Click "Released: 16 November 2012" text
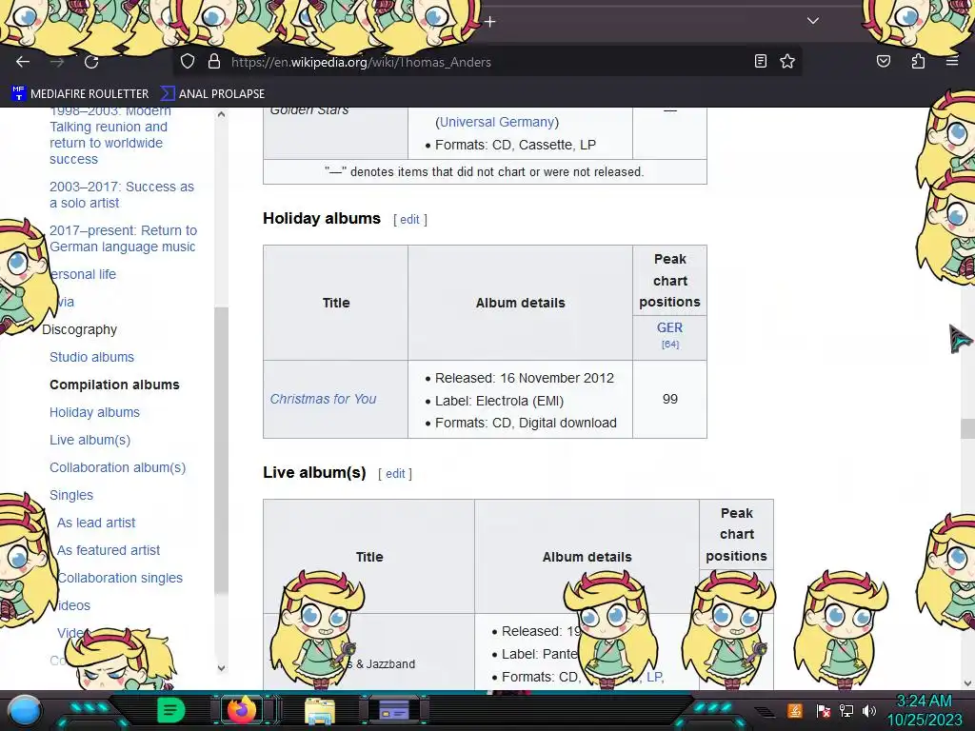Image resolution: width=975 pixels, height=731 pixels. pos(525,378)
